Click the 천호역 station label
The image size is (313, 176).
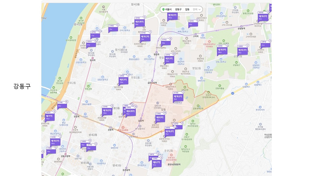coord(76,117)
